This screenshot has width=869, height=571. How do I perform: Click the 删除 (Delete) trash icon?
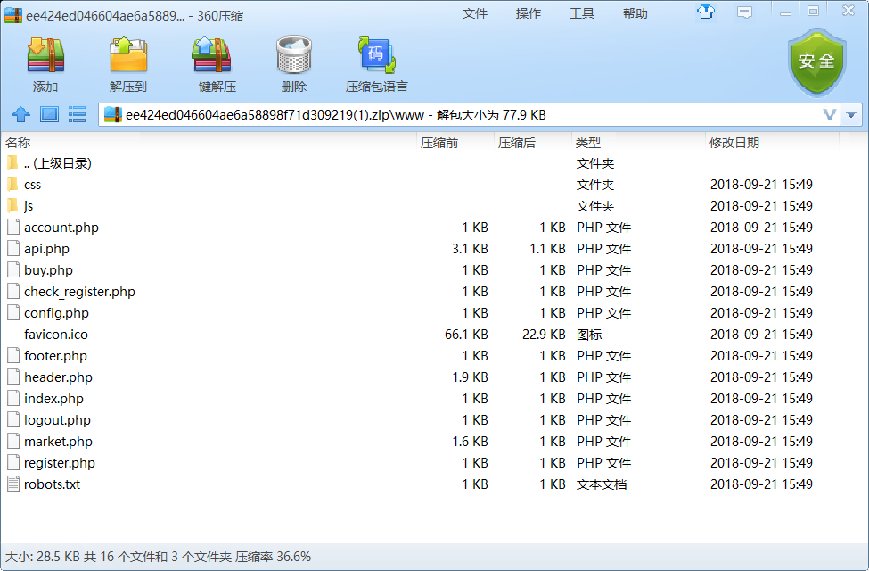pyautogui.click(x=294, y=55)
